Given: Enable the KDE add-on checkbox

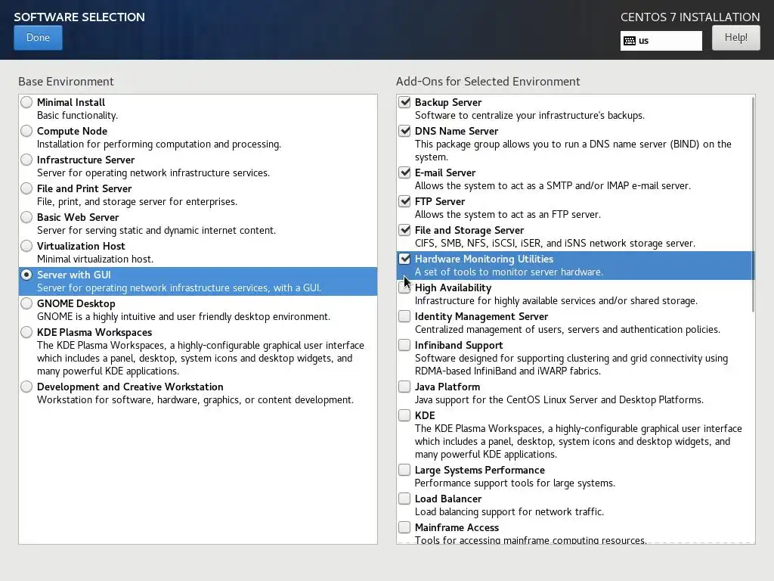Looking at the screenshot, I should (404, 415).
